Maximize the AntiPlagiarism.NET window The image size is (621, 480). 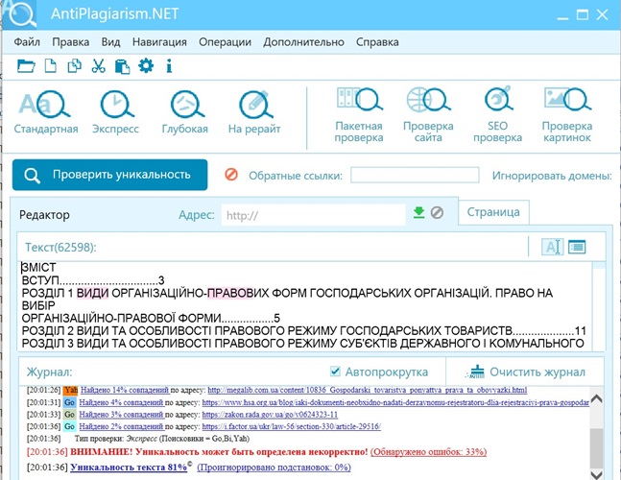click(x=583, y=15)
